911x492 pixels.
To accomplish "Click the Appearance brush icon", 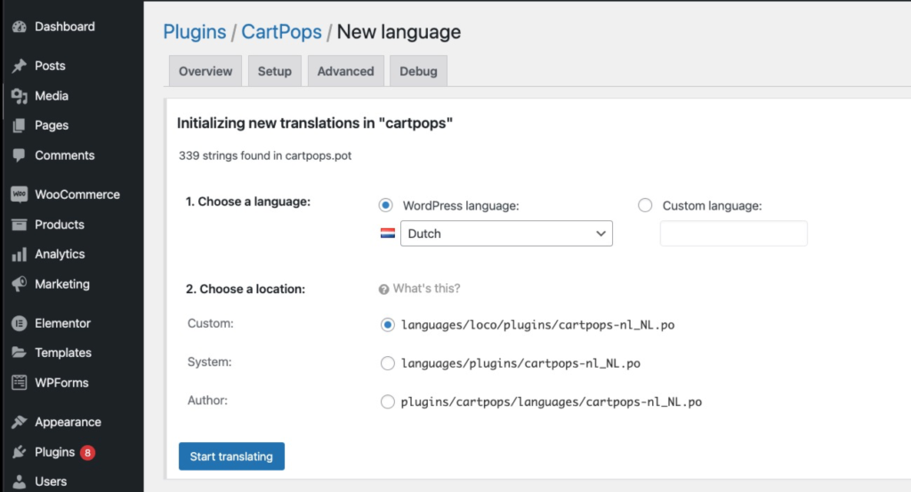I will click(20, 422).
